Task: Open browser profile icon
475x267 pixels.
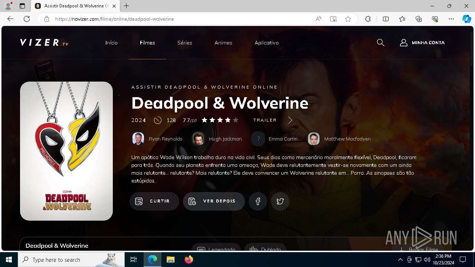Action: click(8, 6)
